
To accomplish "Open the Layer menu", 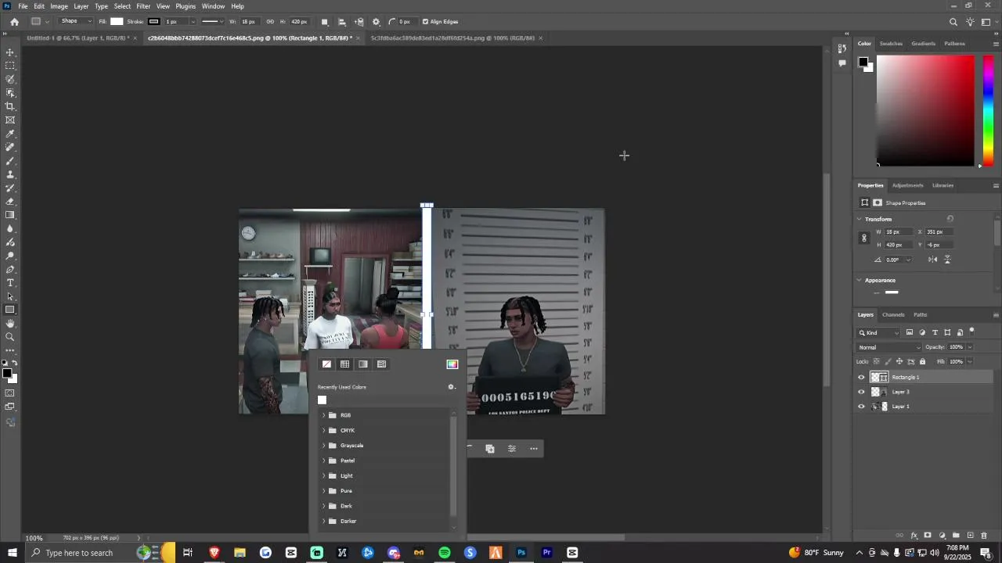I will click(81, 6).
